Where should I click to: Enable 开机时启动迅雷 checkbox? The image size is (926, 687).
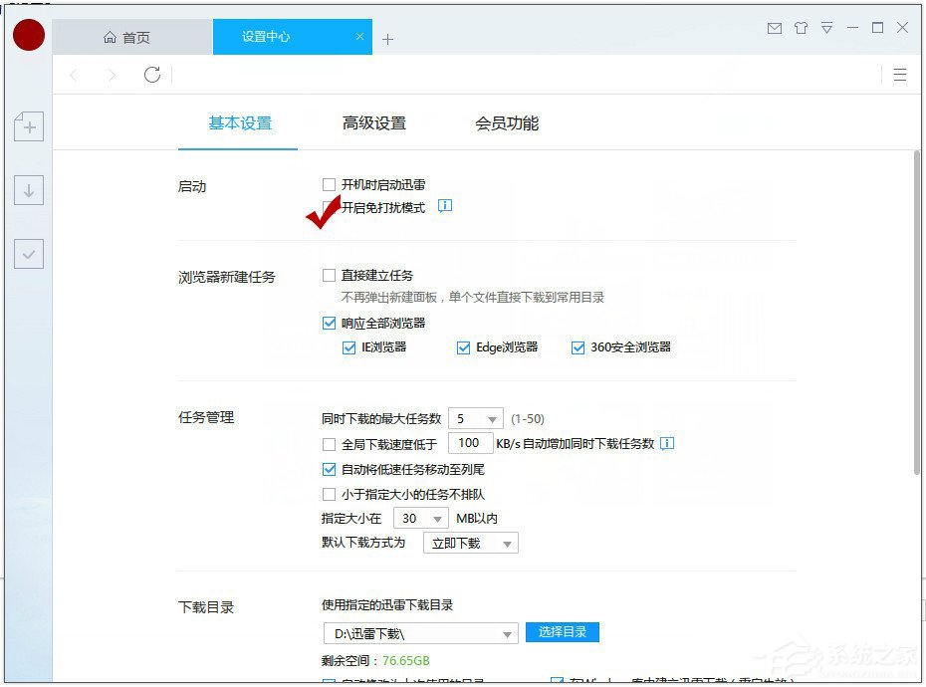coord(329,184)
